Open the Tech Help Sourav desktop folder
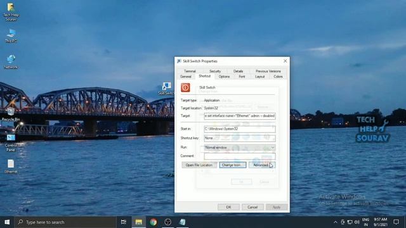406x228 pixels. (x=11, y=11)
